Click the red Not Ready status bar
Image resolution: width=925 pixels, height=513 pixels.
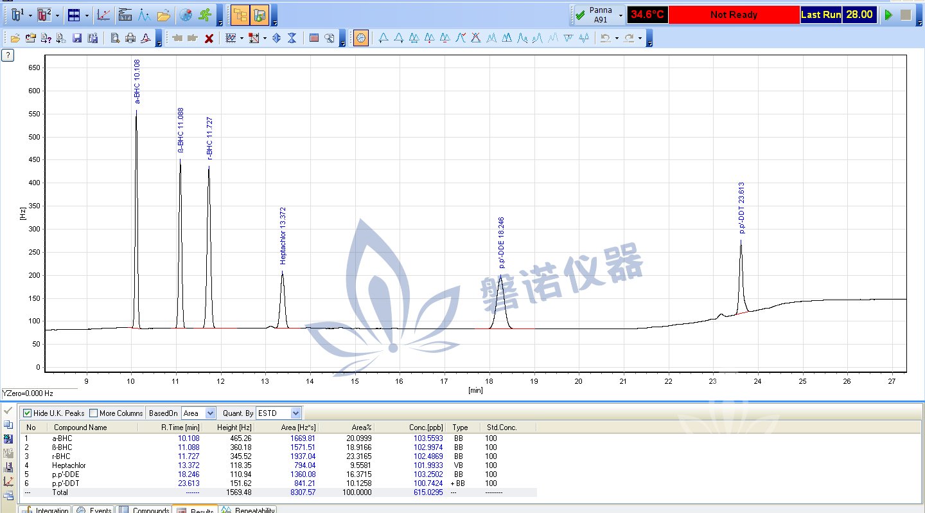point(734,15)
